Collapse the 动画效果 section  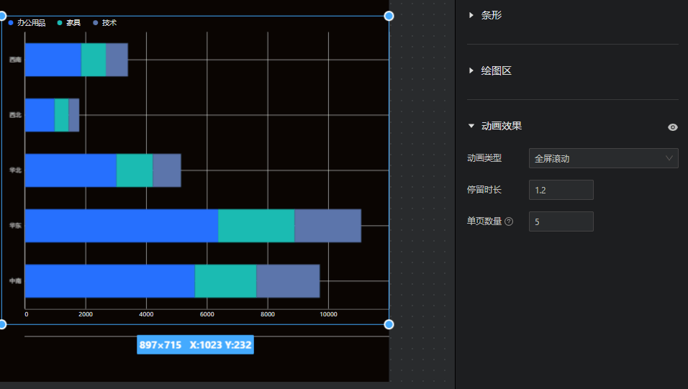[x=501, y=126]
